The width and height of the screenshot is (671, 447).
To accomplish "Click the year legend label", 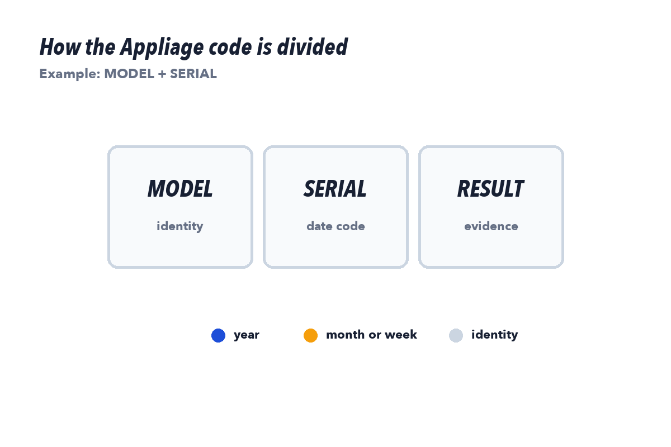I will [247, 335].
